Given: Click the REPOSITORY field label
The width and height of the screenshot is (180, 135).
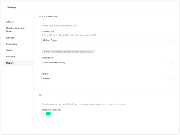Looking at the screenshot, I should point(47,58).
